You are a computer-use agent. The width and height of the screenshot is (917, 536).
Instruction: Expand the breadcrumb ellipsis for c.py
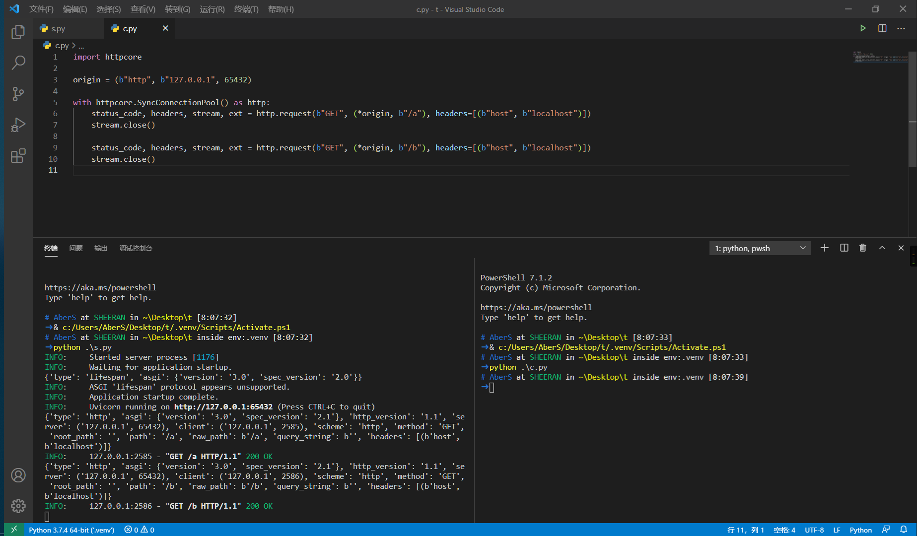[x=81, y=45]
